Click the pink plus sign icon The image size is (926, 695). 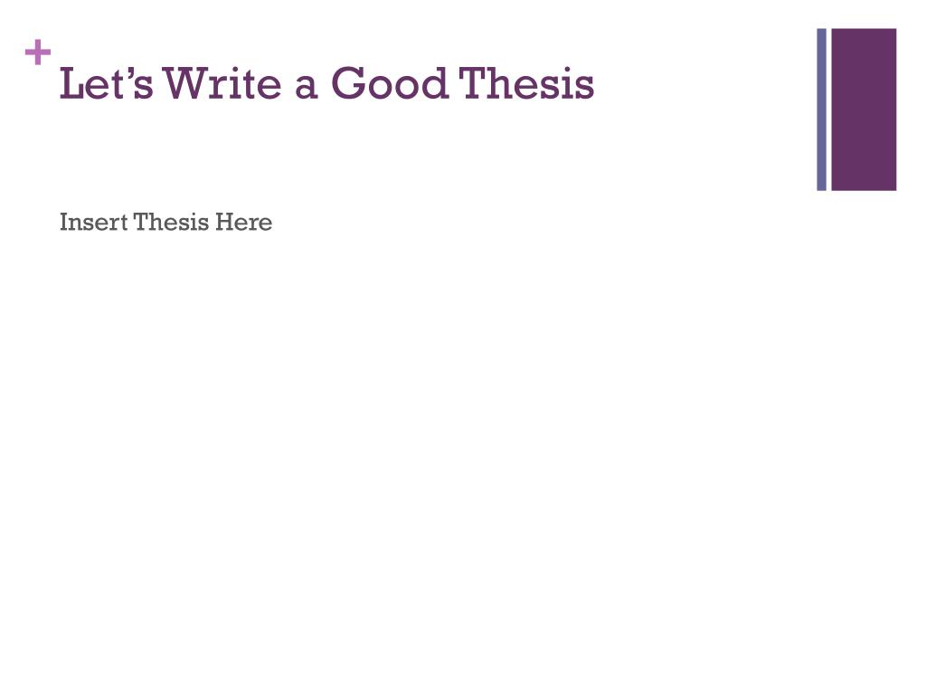tap(38, 52)
